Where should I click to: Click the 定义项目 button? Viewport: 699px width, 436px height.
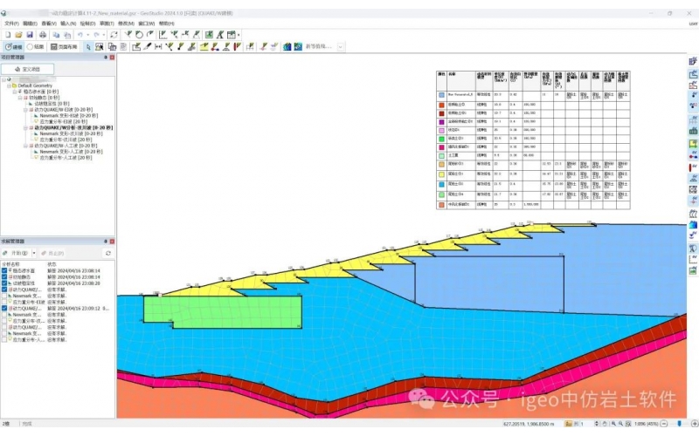(28, 69)
